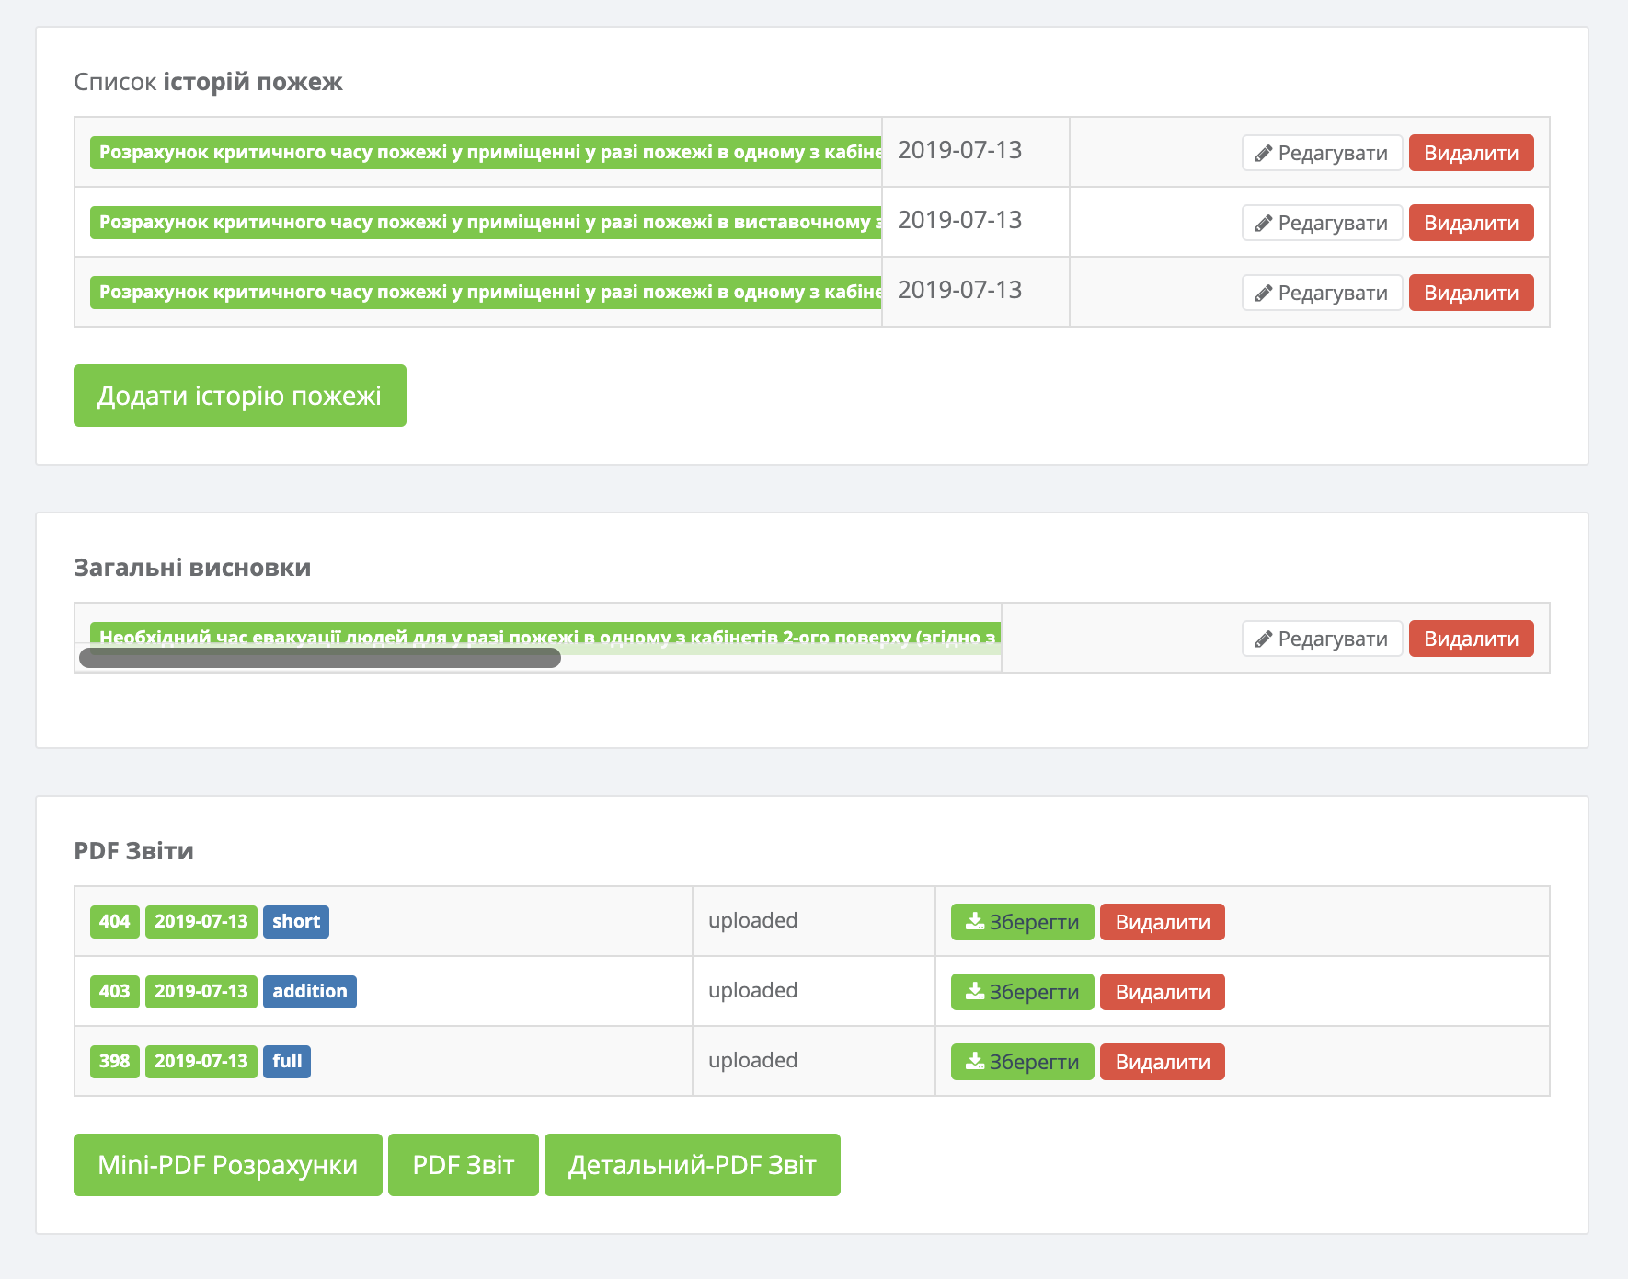Screen dimensions: 1628x1279
Task: Click pencil icon in the general conclusions row
Action: point(1264,639)
